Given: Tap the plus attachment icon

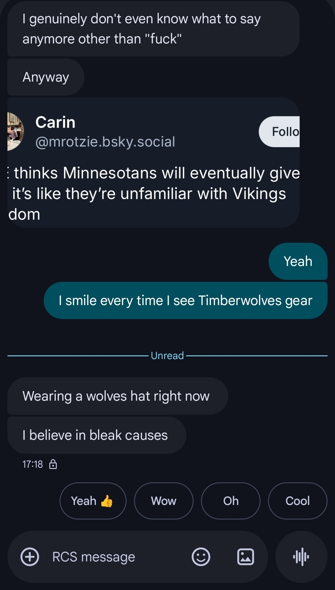Looking at the screenshot, I should (x=30, y=557).
